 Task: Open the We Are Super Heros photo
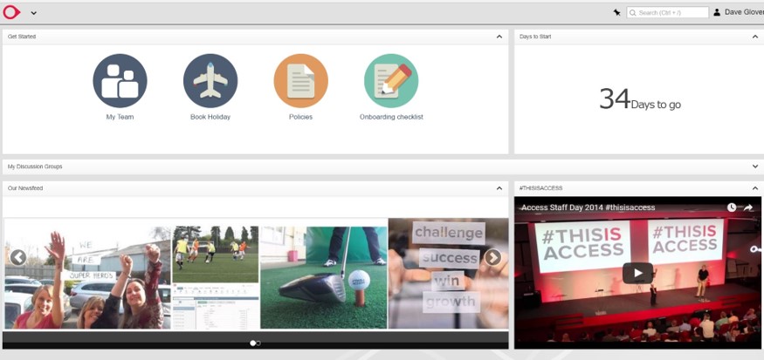[87, 277]
